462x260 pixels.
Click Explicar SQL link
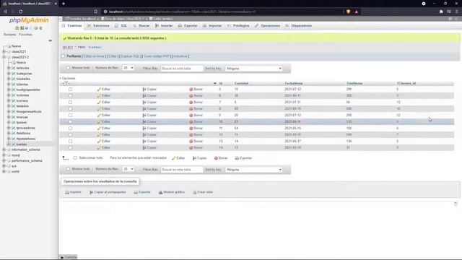[130, 56]
